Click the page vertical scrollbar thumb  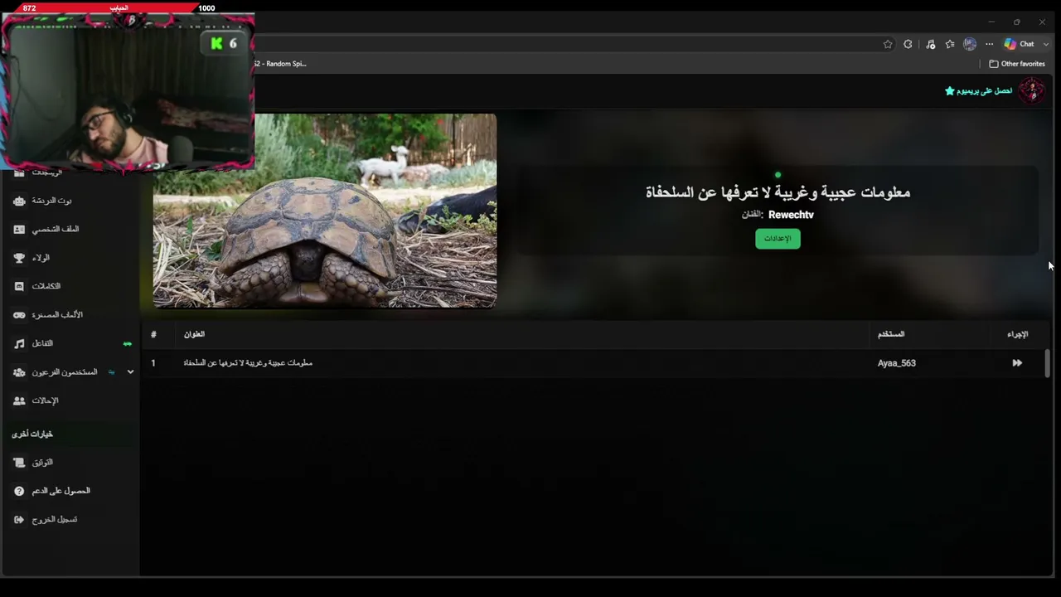[1048, 363]
